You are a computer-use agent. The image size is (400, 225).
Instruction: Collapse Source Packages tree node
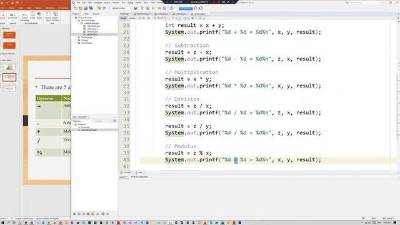coord(76,21)
